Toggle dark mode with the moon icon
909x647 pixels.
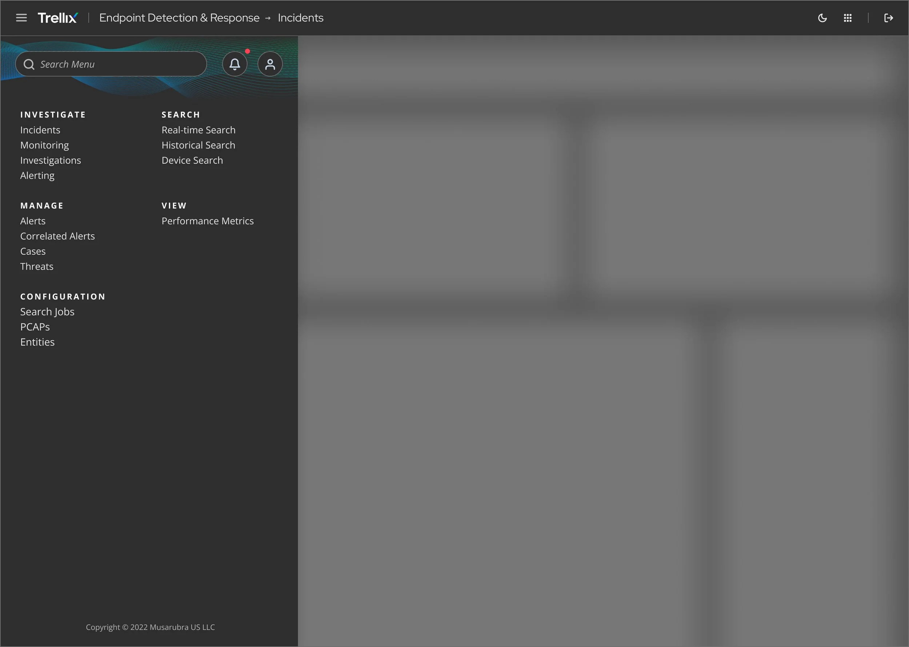(x=822, y=17)
